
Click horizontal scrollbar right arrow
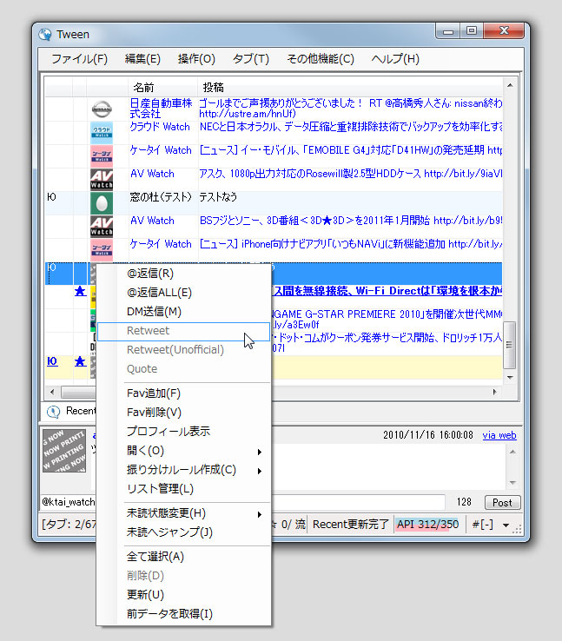[495, 393]
